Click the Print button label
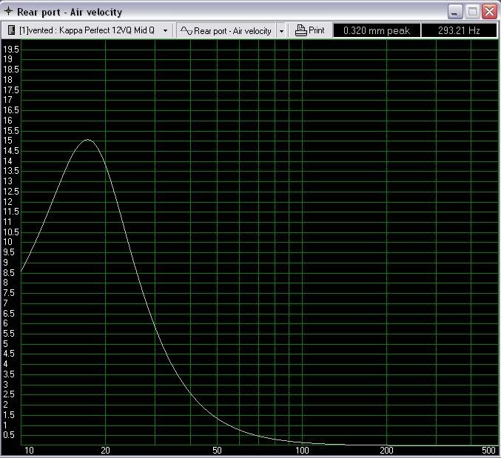501x458 pixels. pyautogui.click(x=316, y=30)
